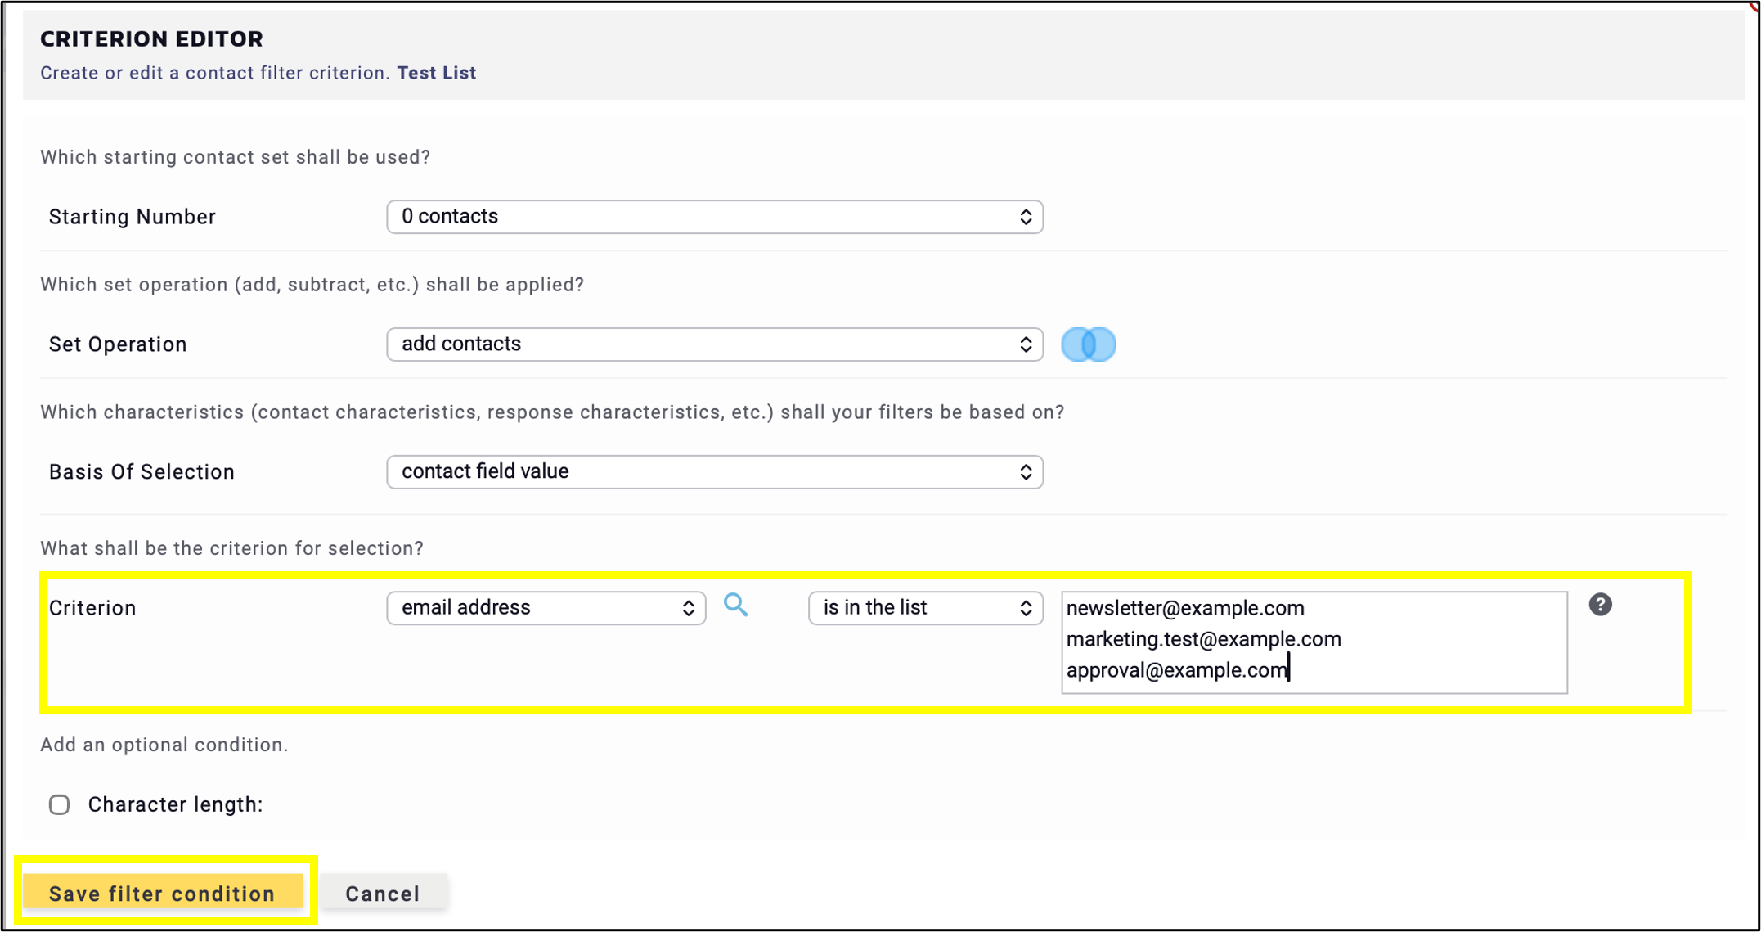Click inside the email list text area
The image size is (1761, 932).
pyautogui.click(x=1314, y=642)
